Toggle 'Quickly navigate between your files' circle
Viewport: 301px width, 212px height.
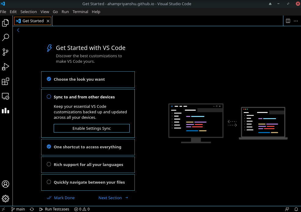point(49,182)
